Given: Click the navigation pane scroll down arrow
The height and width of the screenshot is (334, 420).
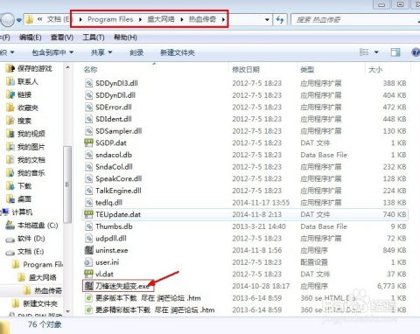Looking at the screenshot, I should [67, 311].
